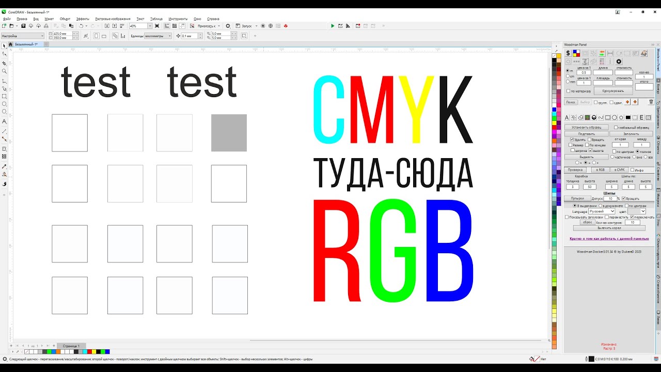The width and height of the screenshot is (661, 372).
Task: Click the trash bin icon in Woodman Panel
Action: coord(651,102)
